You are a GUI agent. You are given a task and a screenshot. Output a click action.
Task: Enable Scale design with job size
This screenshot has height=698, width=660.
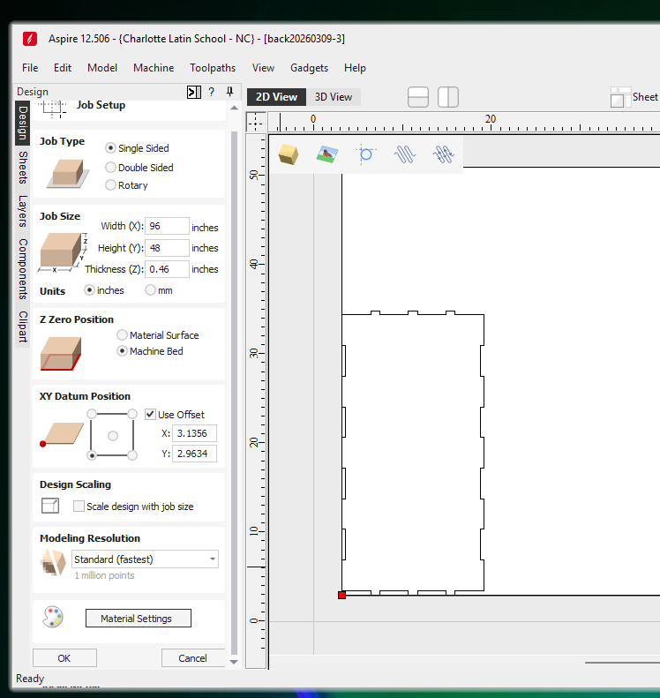click(79, 507)
